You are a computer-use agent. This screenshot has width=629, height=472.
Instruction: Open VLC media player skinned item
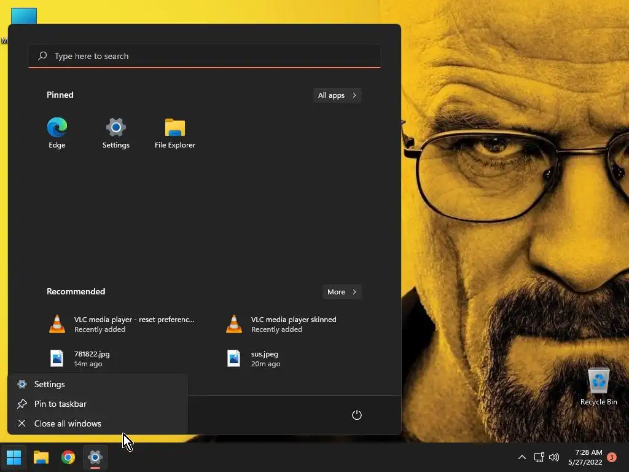click(281, 324)
